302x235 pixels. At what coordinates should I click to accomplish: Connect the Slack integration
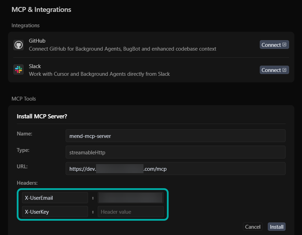tap(274, 70)
